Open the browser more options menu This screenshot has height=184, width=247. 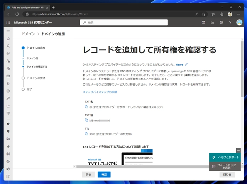pyautogui.click(x=239, y=14)
